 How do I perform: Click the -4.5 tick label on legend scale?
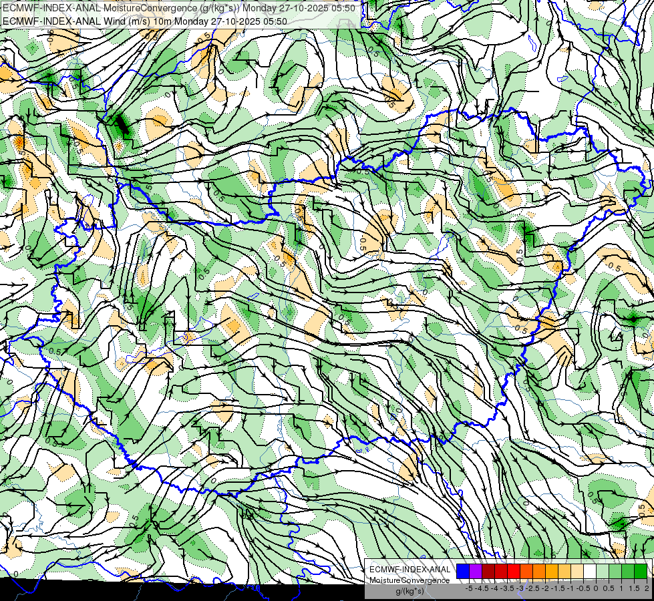482,588
